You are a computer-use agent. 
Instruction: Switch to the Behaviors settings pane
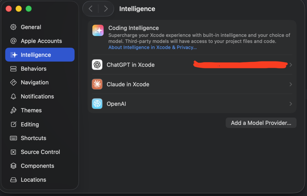click(x=34, y=69)
